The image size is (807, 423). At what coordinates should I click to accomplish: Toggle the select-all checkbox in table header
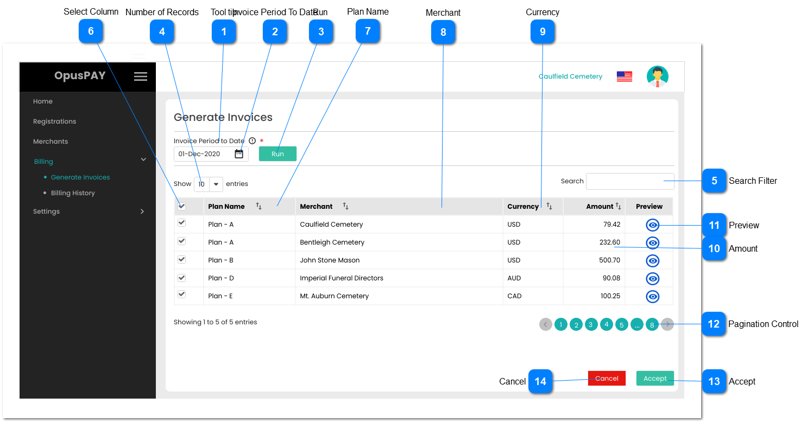pos(181,207)
